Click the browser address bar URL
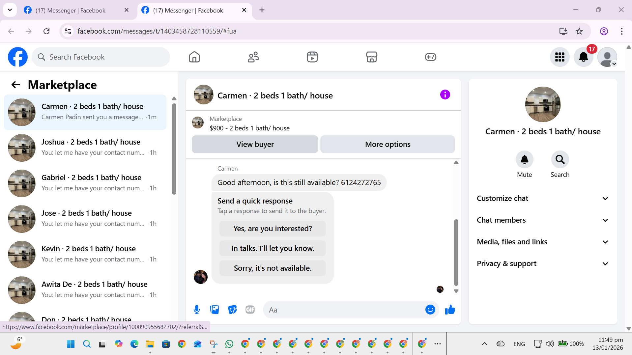This screenshot has width=632, height=355. (x=157, y=31)
